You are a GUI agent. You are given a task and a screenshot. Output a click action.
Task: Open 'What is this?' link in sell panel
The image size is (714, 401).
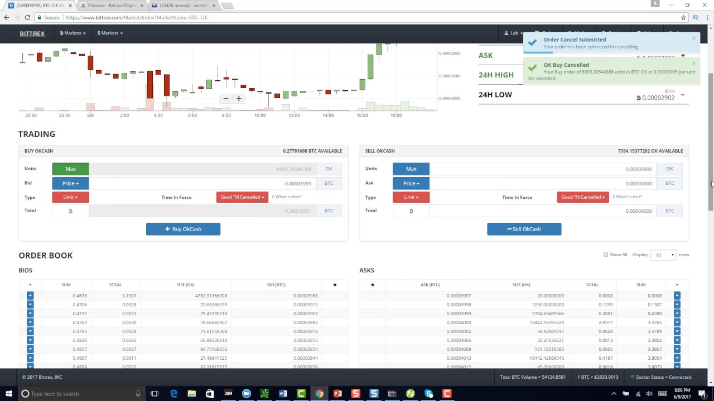[x=628, y=197]
